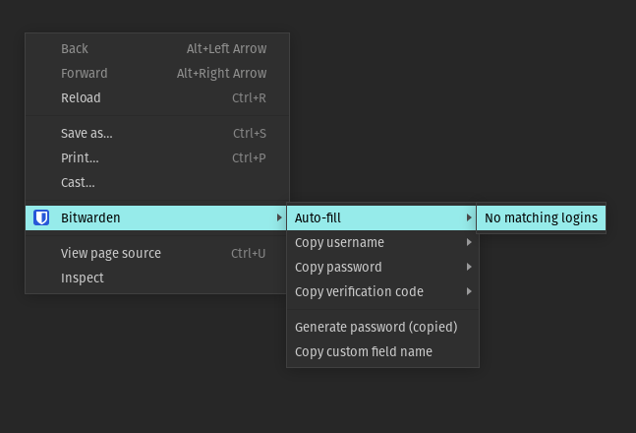Click the Alt+Right Arrow shortcut text
Image resolution: width=636 pixels, height=433 pixels.
222,73
